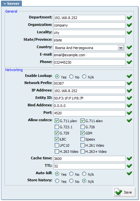The image size is (140, 201).
Task: Enable the G.723.1 codec checkbox
Action: [x=57, y=127]
